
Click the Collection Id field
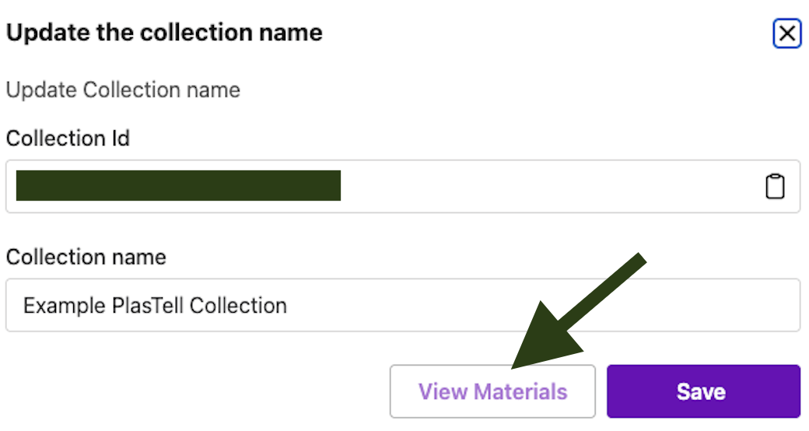[x=545, y=187]
